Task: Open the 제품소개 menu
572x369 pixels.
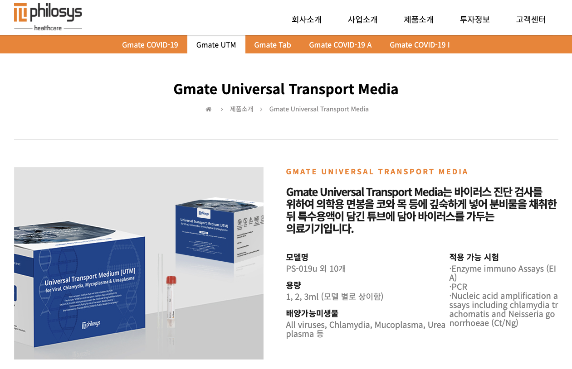Action: [419, 19]
